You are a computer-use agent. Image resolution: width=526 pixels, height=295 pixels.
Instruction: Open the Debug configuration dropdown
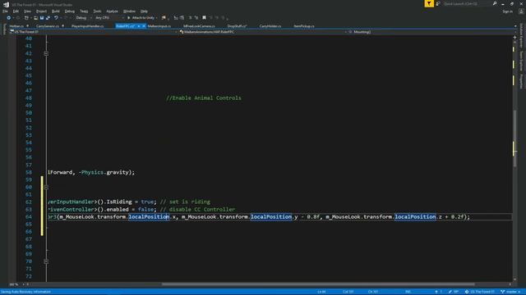84,18
